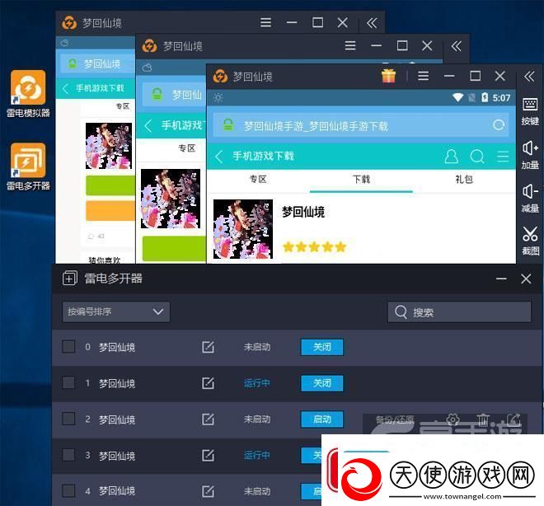Edit the name of instance 1 梦回仙境
This screenshot has width=544, height=506.
click(208, 383)
